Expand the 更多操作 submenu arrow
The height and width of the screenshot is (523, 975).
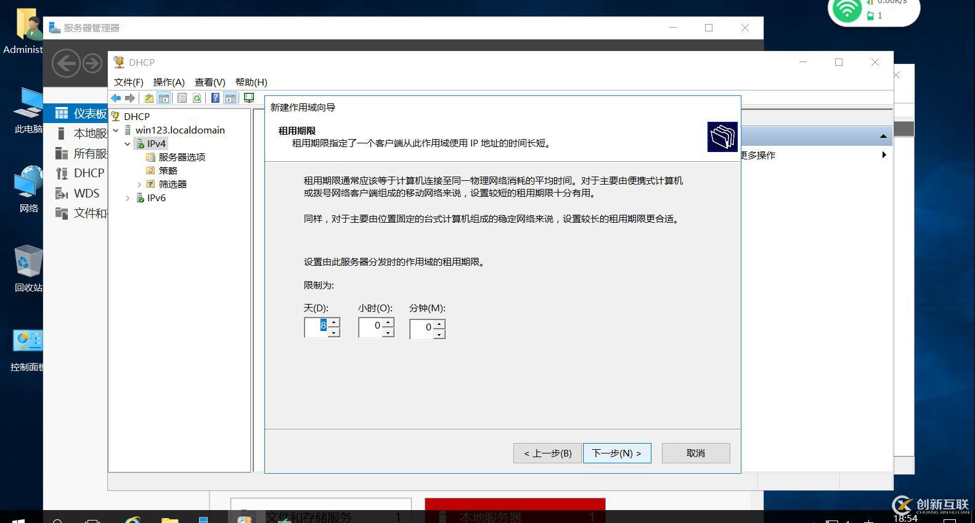point(884,155)
